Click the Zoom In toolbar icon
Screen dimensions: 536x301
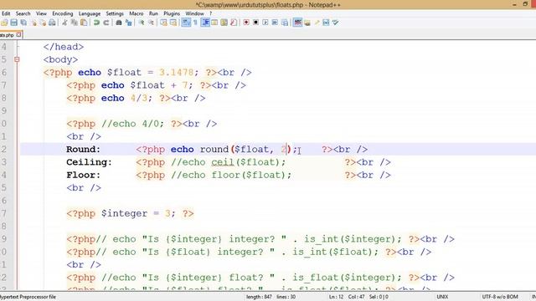(142, 23)
